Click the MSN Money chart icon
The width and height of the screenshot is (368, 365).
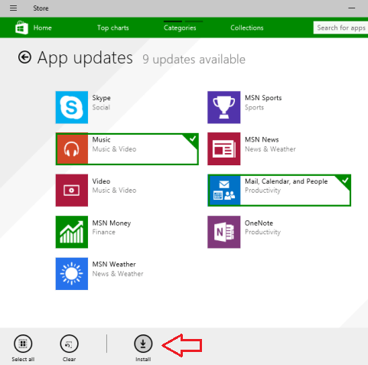pyautogui.click(x=72, y=232)
